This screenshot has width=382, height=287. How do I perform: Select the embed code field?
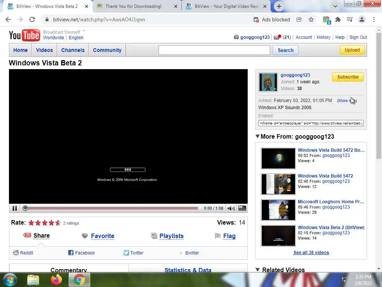(311, 123)
